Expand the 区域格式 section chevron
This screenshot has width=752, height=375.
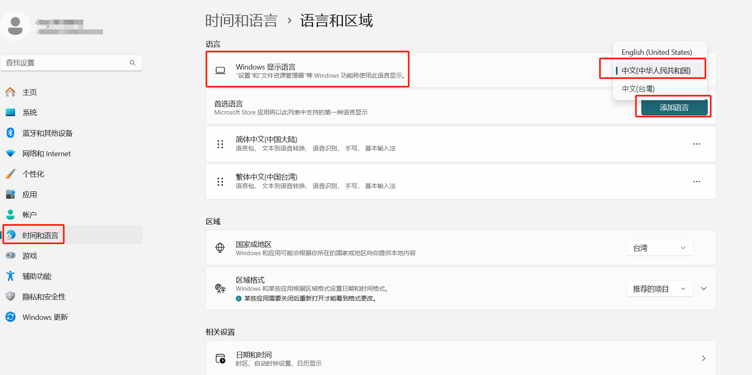704,289
